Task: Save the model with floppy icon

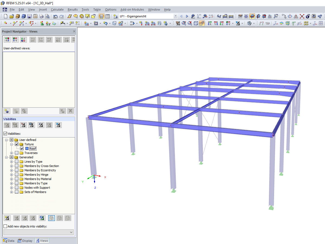Action: pos(29,16)
